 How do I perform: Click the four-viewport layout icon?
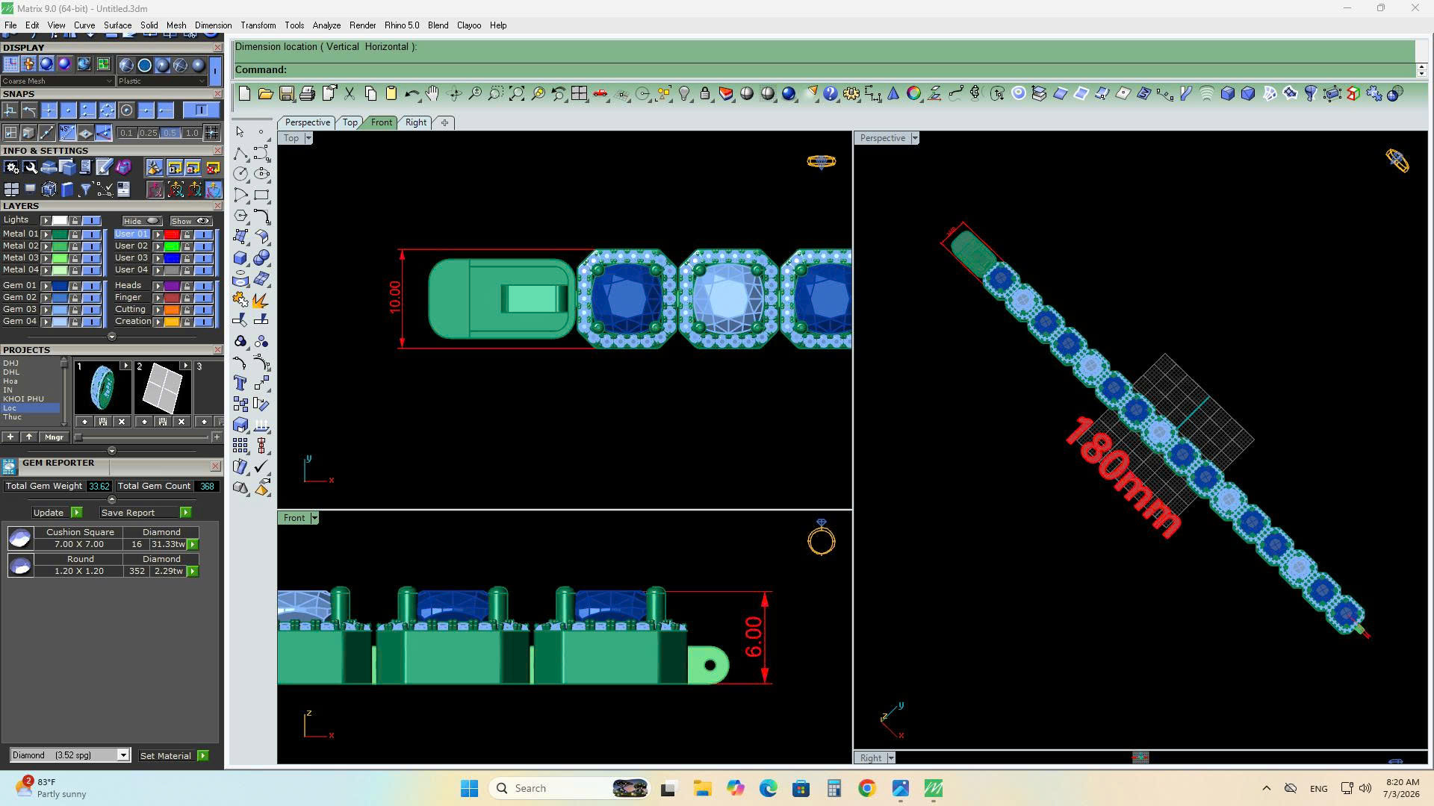(579, 93)
